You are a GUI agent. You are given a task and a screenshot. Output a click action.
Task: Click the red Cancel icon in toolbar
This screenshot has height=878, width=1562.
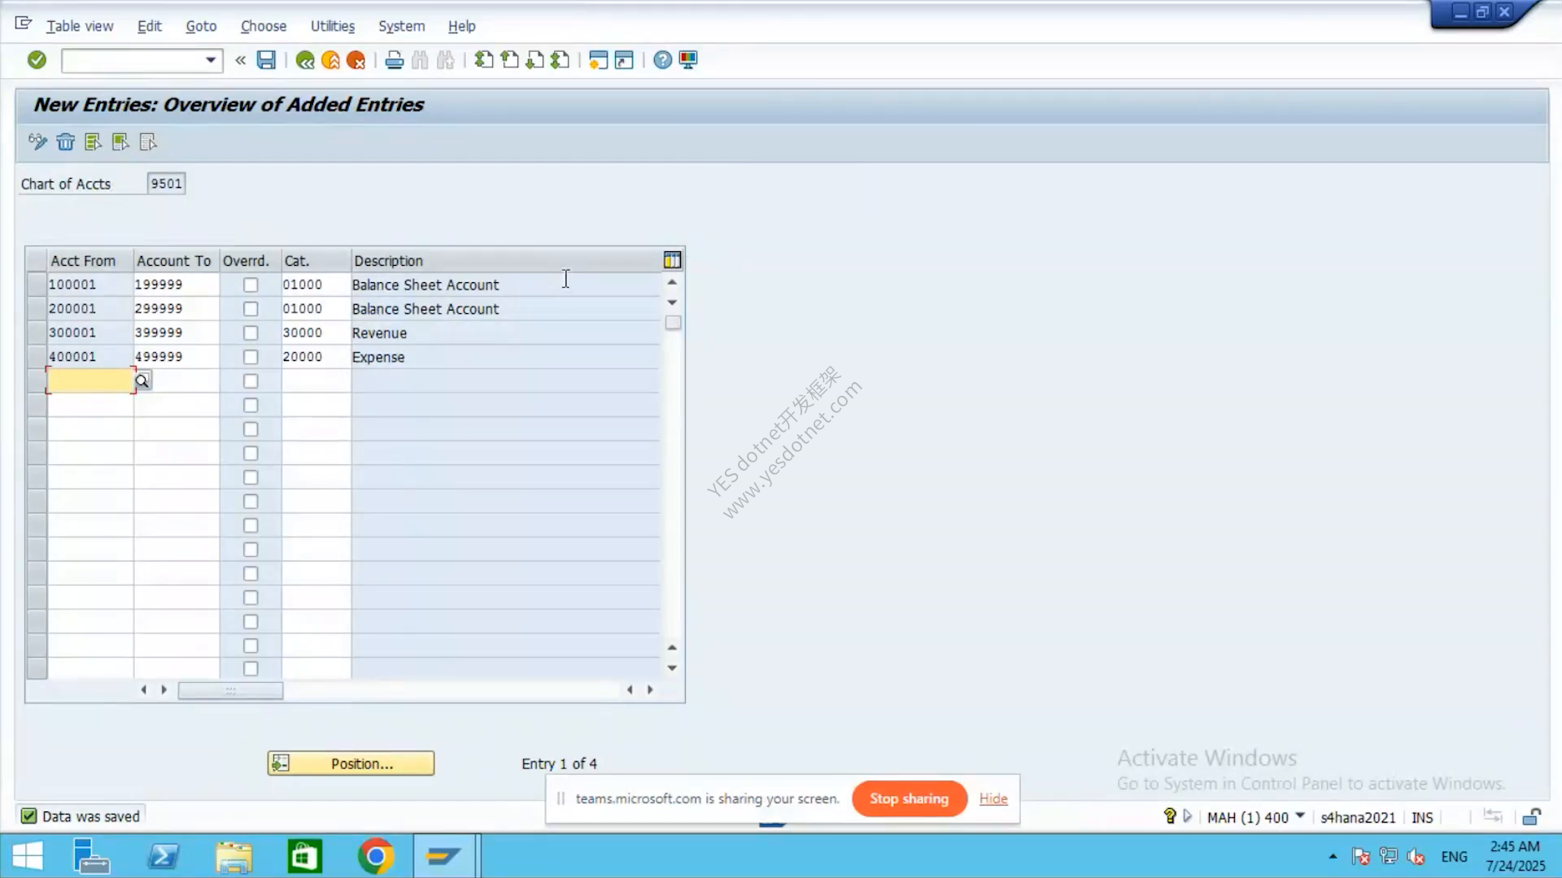pyautogui.click(x=356, y=60)
